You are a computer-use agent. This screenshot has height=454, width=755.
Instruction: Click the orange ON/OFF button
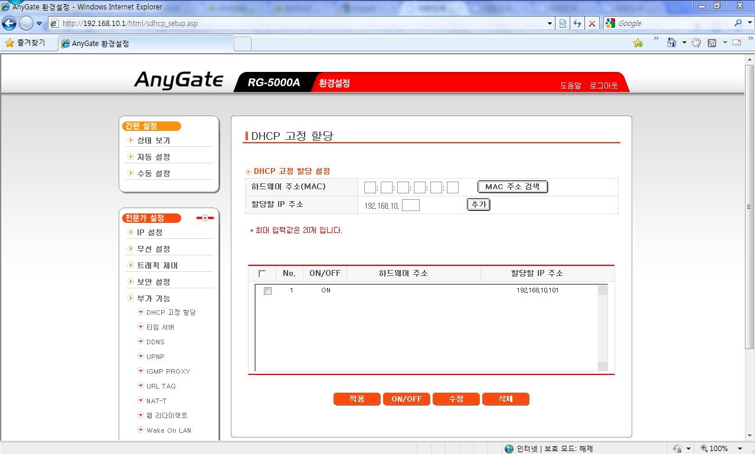click(x=406, y=399)
